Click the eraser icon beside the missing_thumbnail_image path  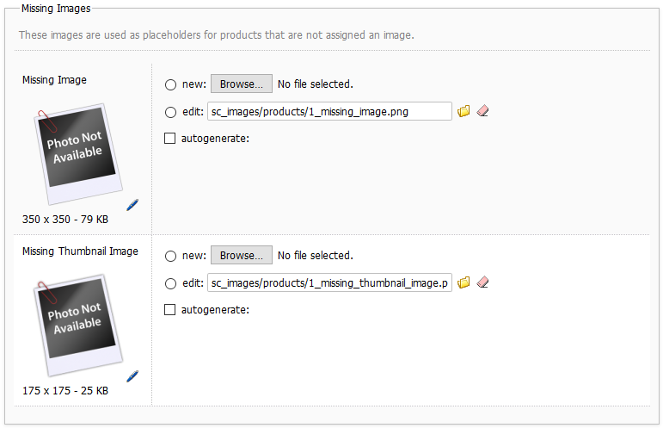pyautogui.click(x=482, y=282)
